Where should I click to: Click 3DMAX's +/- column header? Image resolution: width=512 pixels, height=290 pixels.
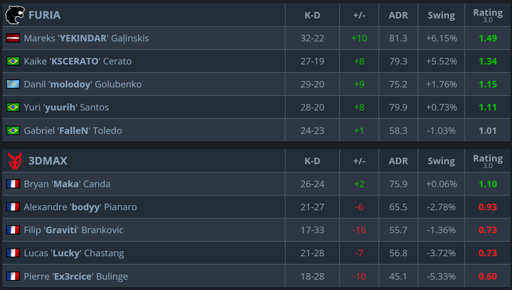(359, 161)
